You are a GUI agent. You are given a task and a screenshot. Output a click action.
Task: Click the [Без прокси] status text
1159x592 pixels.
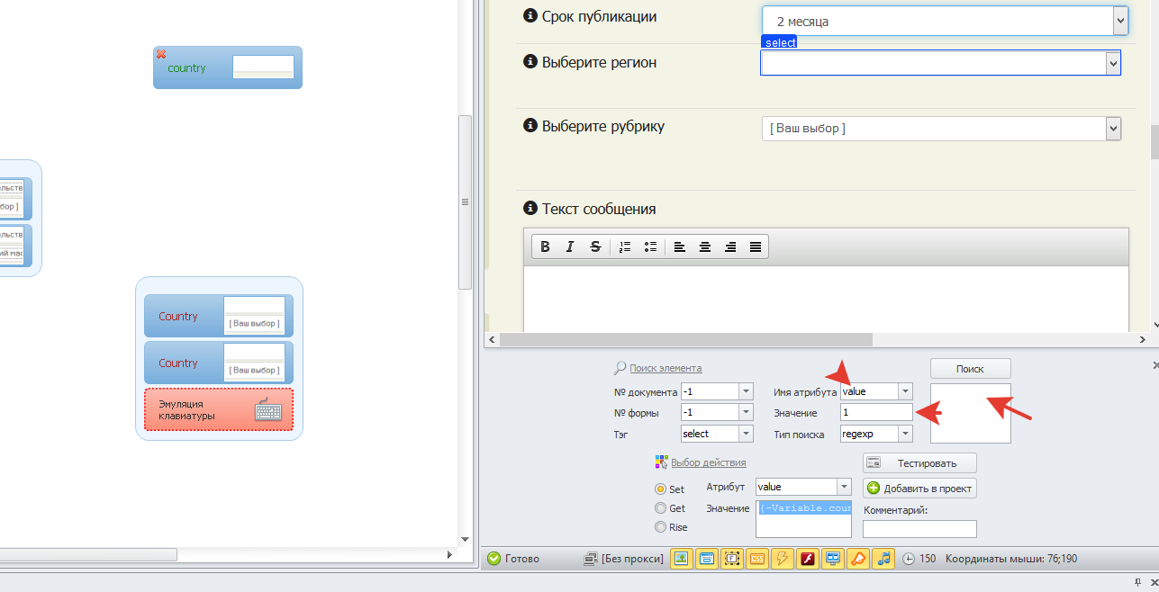[632, 559]
